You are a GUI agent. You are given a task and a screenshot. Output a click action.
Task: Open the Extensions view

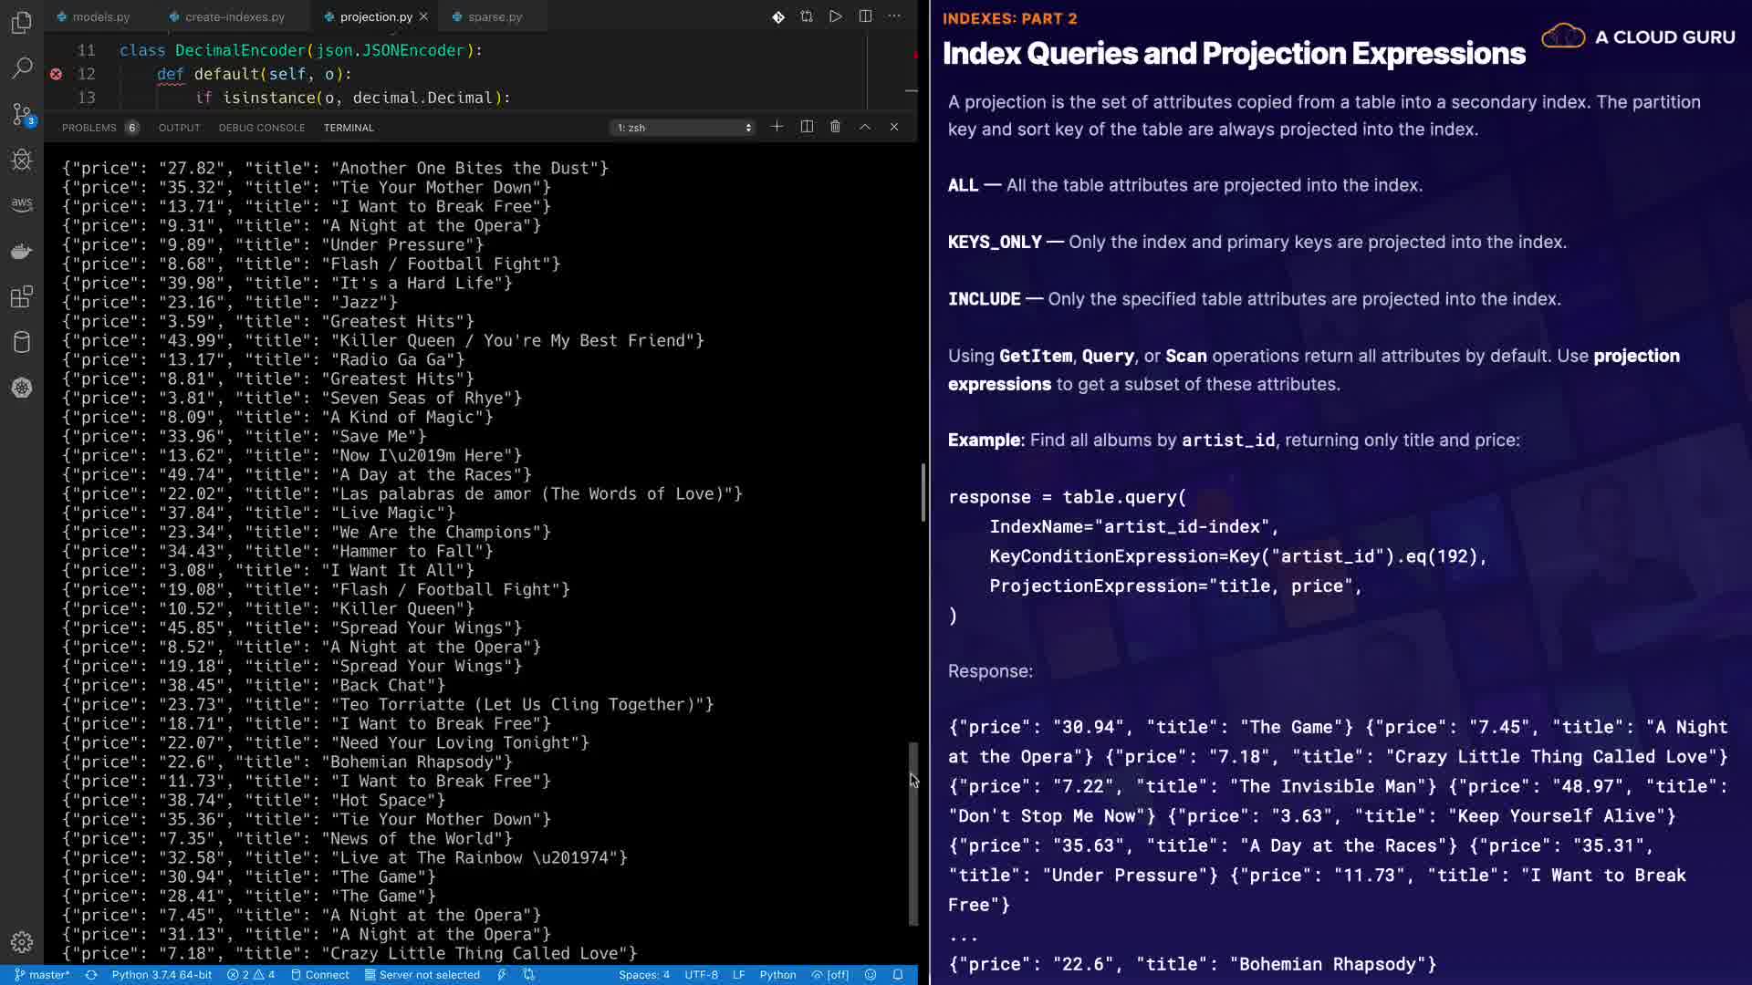click(x=22, y=296)
